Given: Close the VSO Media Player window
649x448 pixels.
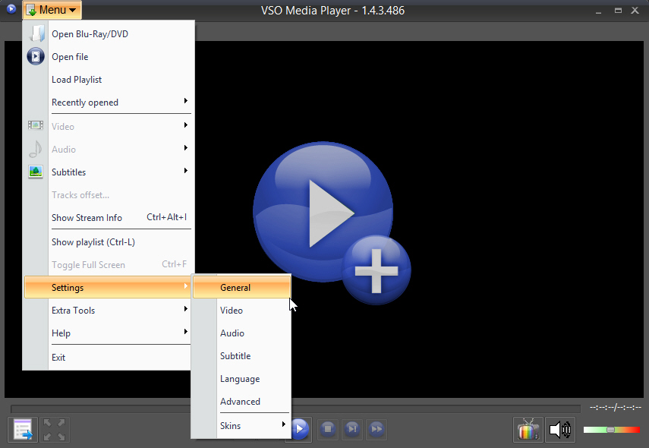Looking at the screenshot, I should coord(635,11).
